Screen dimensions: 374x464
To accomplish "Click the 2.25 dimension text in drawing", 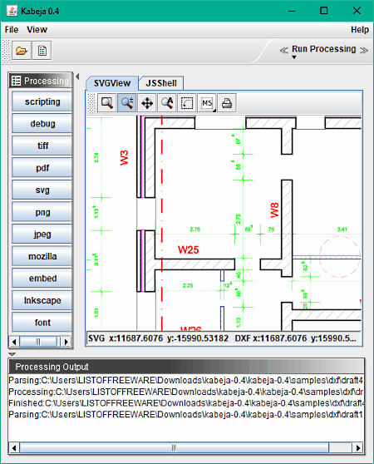I will point(188,285).
